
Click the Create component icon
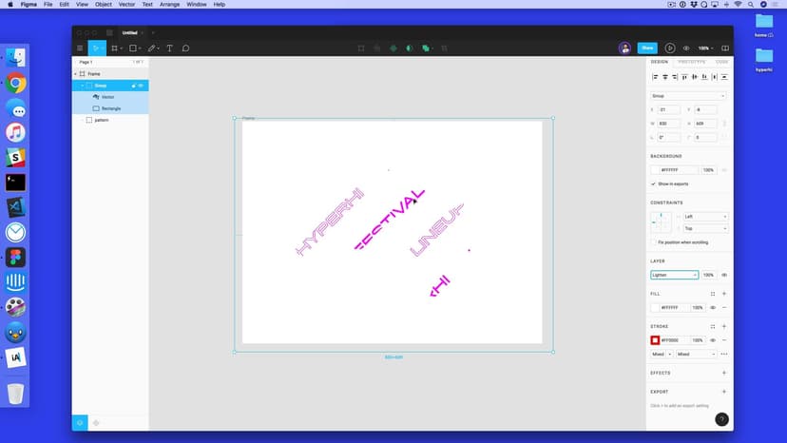[x=393, y=48]
